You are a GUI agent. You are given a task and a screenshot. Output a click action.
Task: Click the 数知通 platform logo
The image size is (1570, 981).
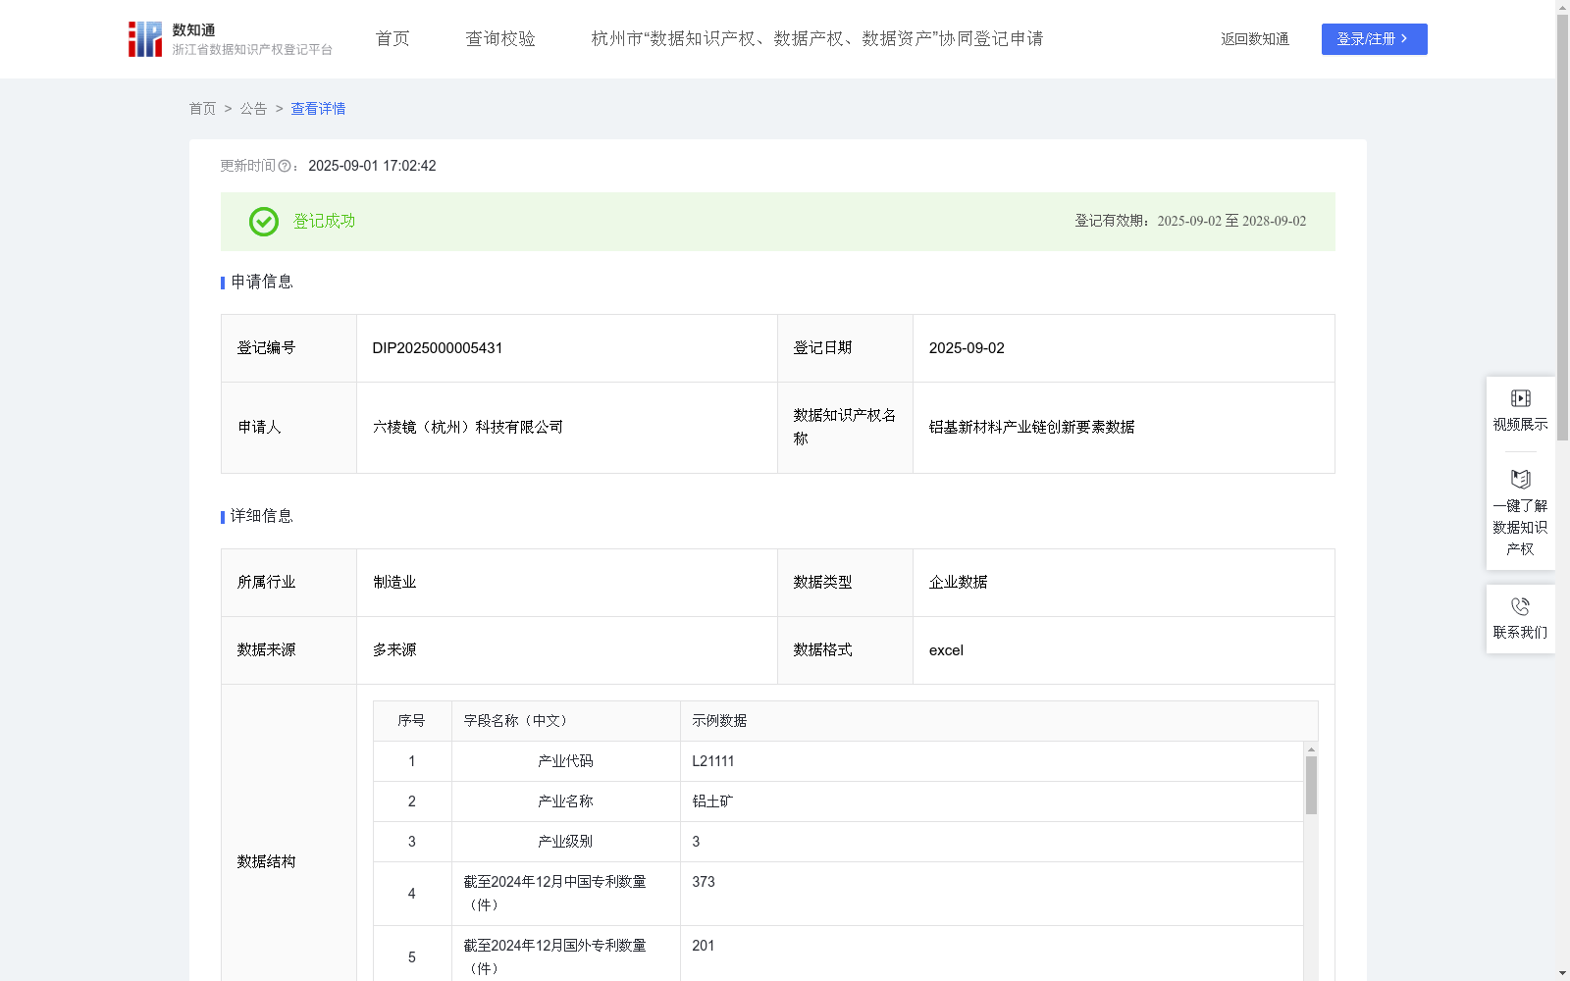point(231,39)
